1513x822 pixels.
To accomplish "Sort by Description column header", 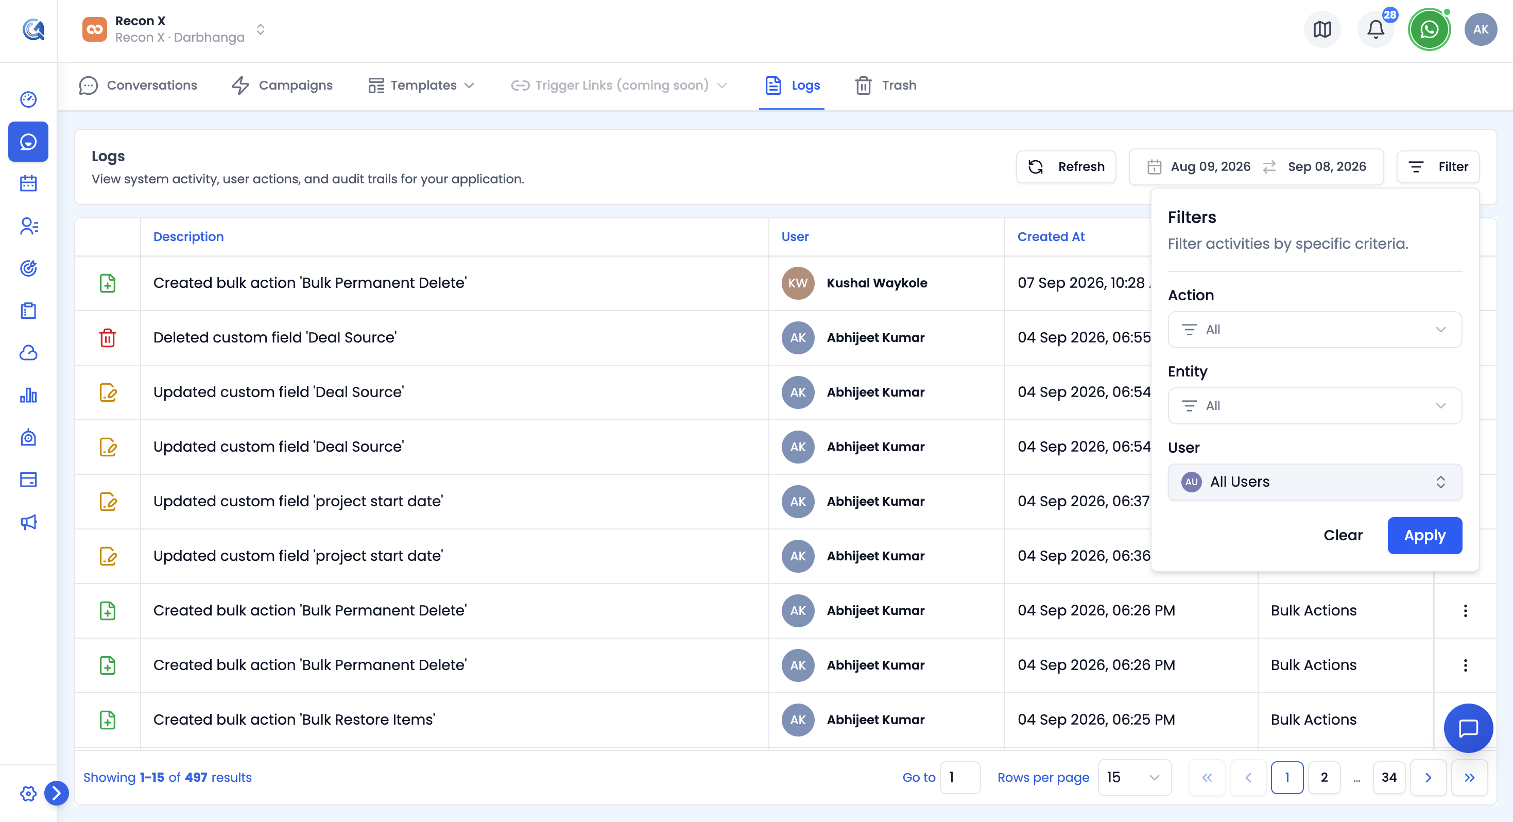I will coord(188,237).
